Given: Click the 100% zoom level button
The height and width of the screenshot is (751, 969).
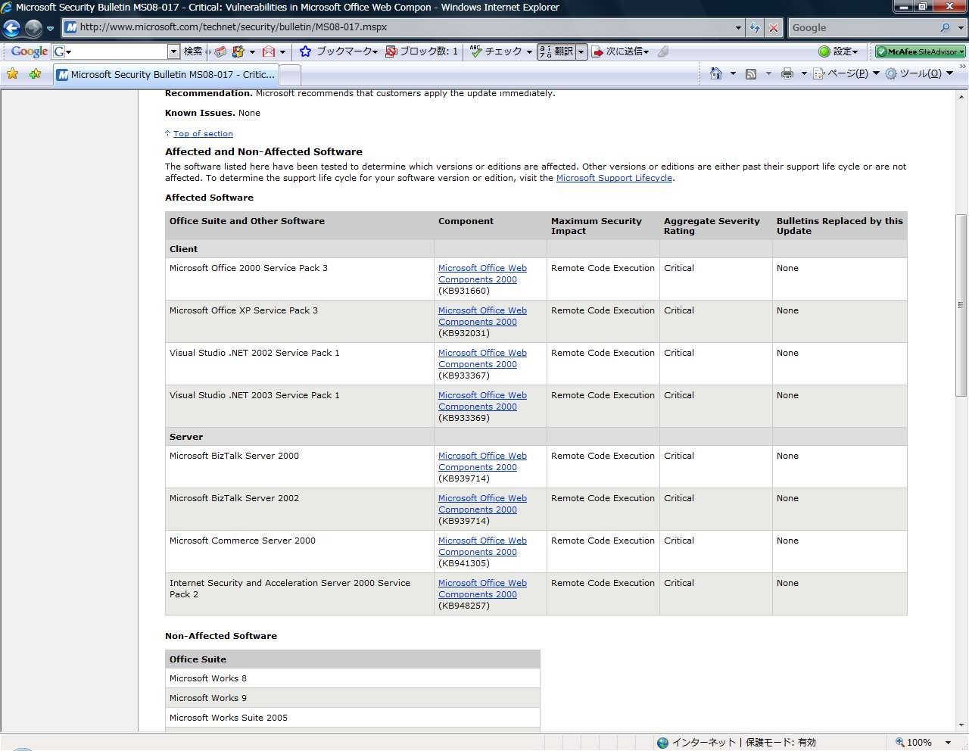Looking at the screenshot, I should coord(913,743).
